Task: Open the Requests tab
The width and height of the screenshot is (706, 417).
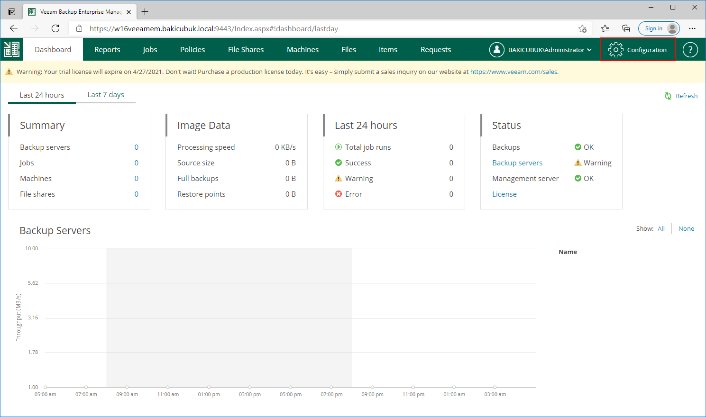Action: point(436,49)
